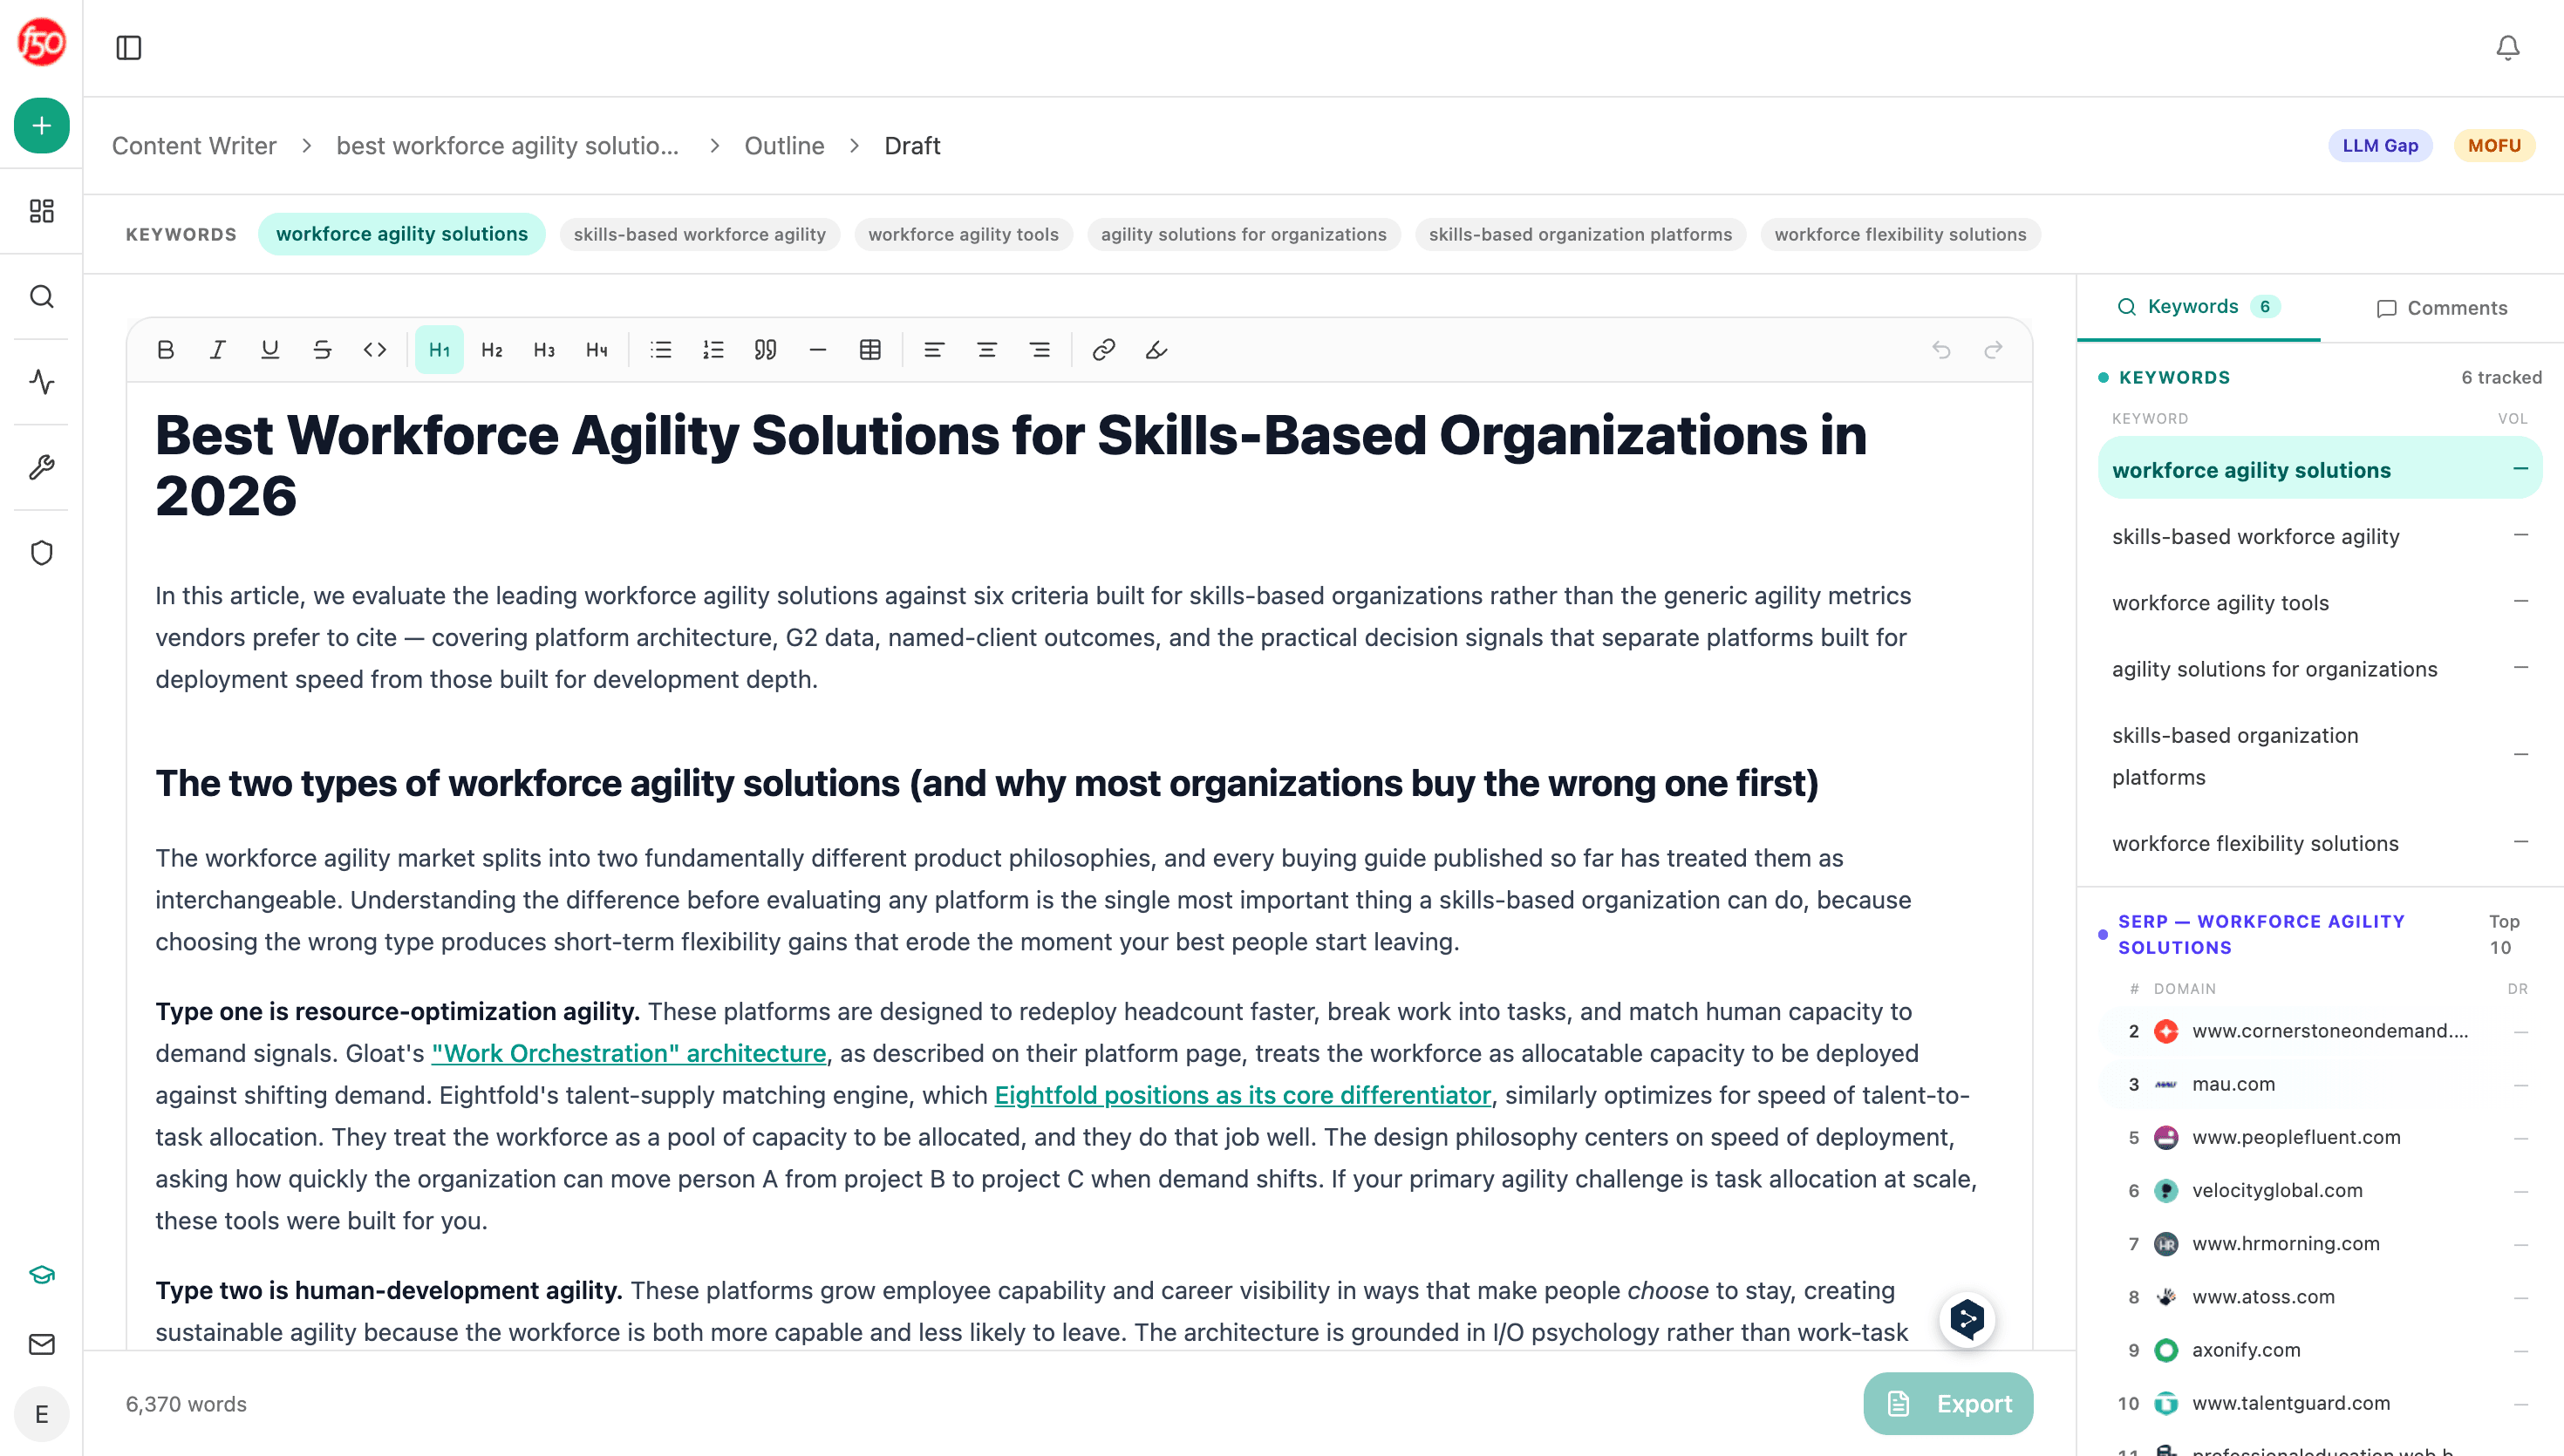The height and width of the screenshot is (1456, 2564).
Task: Select the skills-based workforce agility chip
Action: point(700,234)
